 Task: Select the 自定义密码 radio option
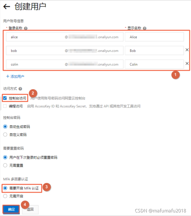5,134
